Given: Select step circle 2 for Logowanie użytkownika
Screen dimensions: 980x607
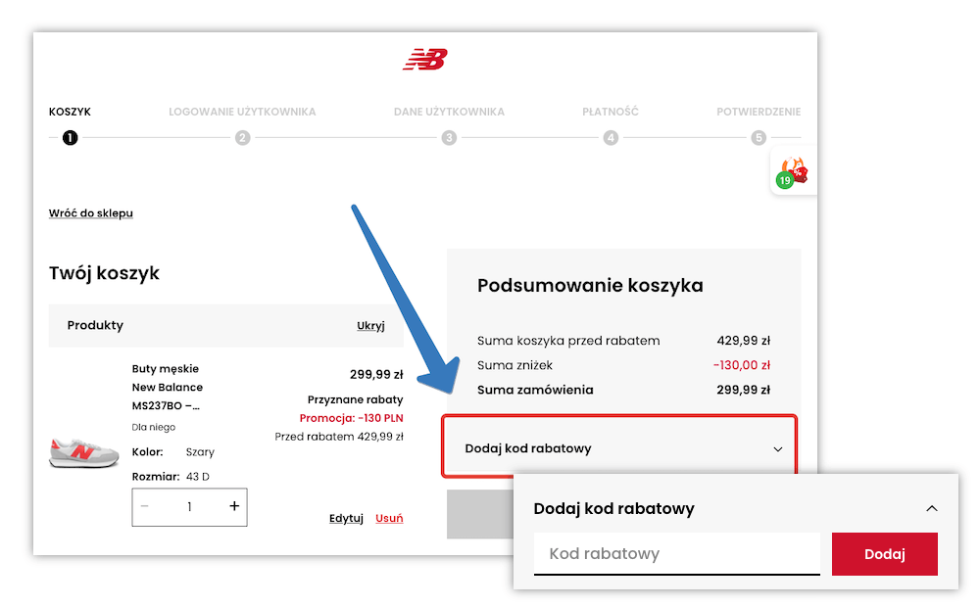Looking at the screenshot, I should 242,138.
